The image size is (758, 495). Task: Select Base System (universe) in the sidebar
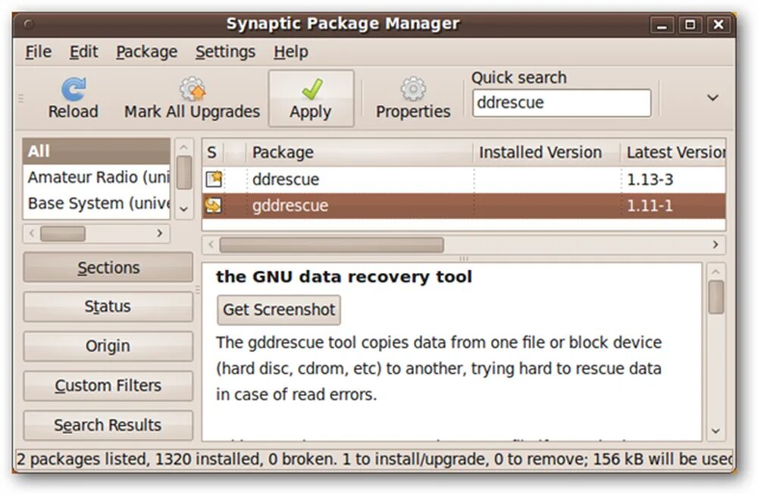[x=91, y=202]
